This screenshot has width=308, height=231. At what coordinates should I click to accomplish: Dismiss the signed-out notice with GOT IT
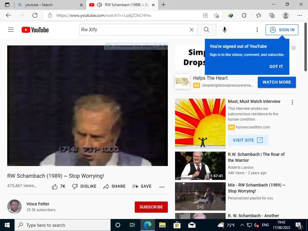(276, 66)
